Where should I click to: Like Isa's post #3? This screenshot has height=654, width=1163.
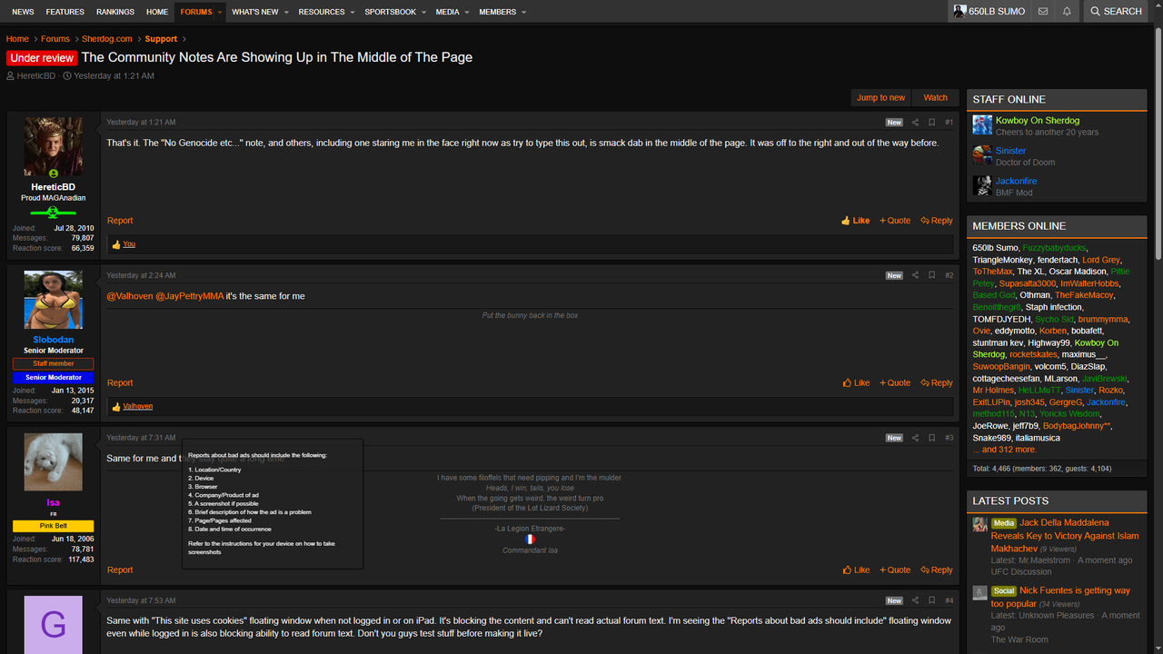tap(856, 570)
